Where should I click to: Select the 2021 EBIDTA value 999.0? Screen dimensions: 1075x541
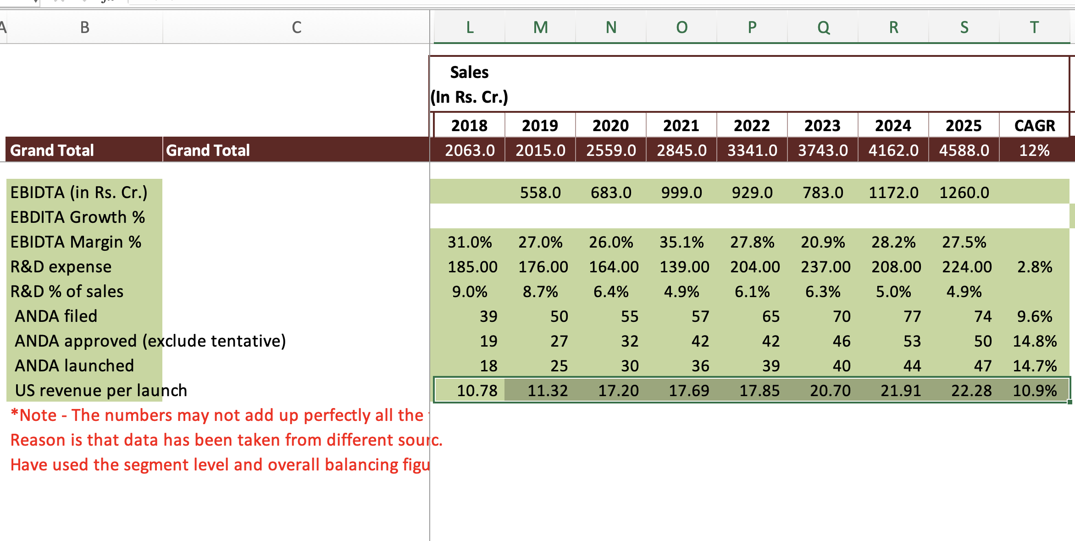tap(681, 193)
